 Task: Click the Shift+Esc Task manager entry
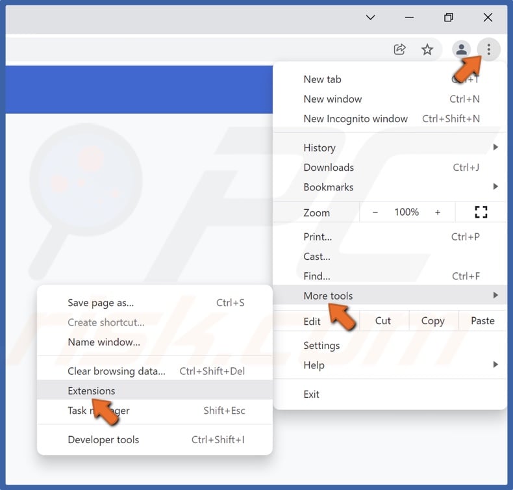coord(155,410)
